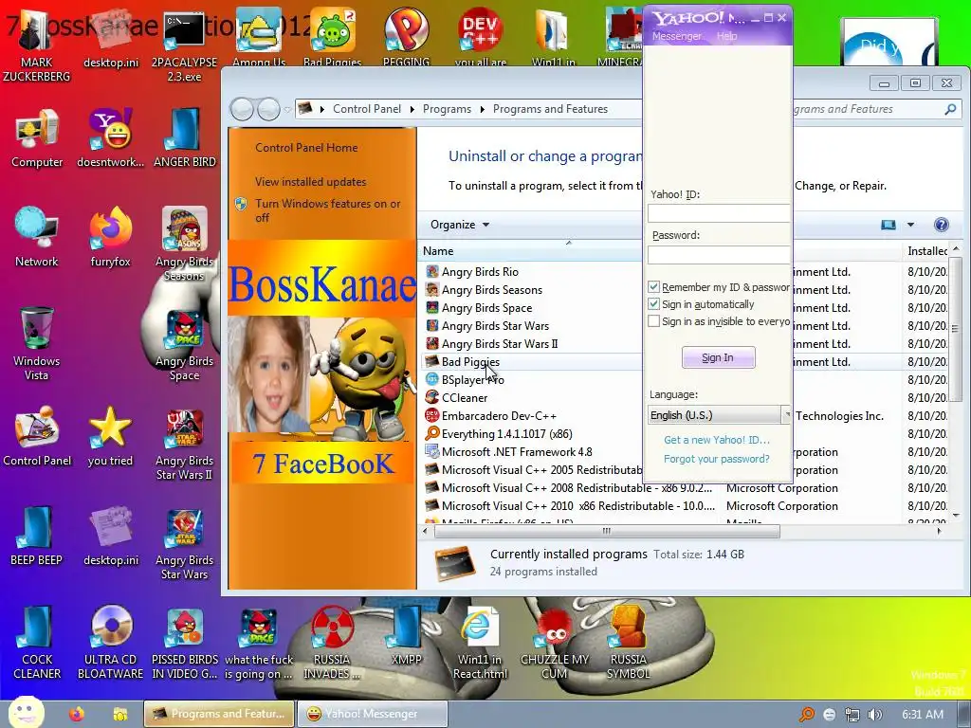
Task: Click the horizontal scrollbar of programs list
Action: tap(607, 531)
